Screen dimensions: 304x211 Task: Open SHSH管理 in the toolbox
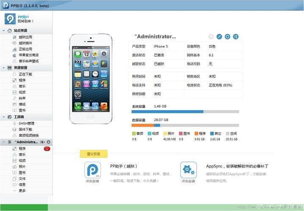click(x=26, y=123)
